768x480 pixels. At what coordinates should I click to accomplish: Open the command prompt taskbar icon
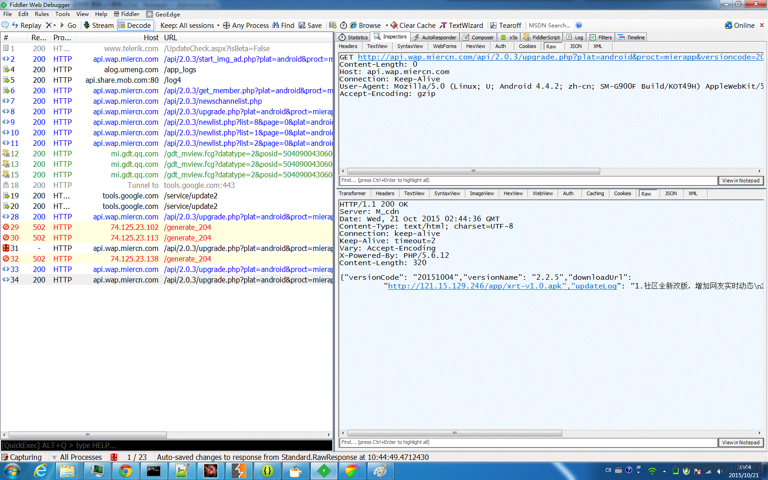tap(154, 471)
